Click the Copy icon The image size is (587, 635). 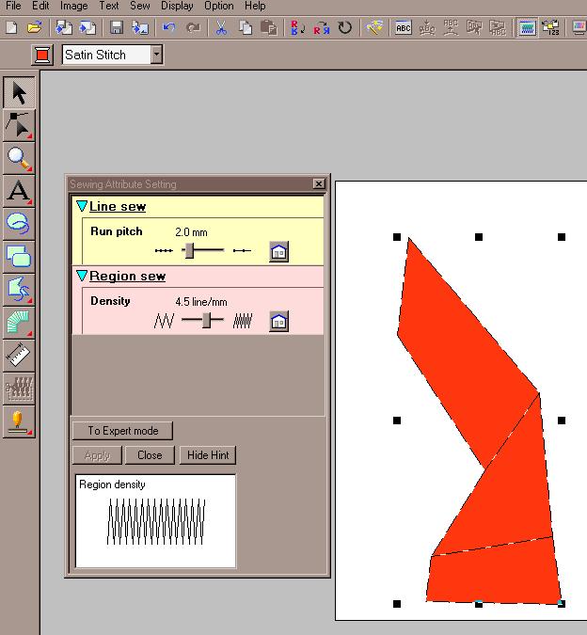click(245, 28)
